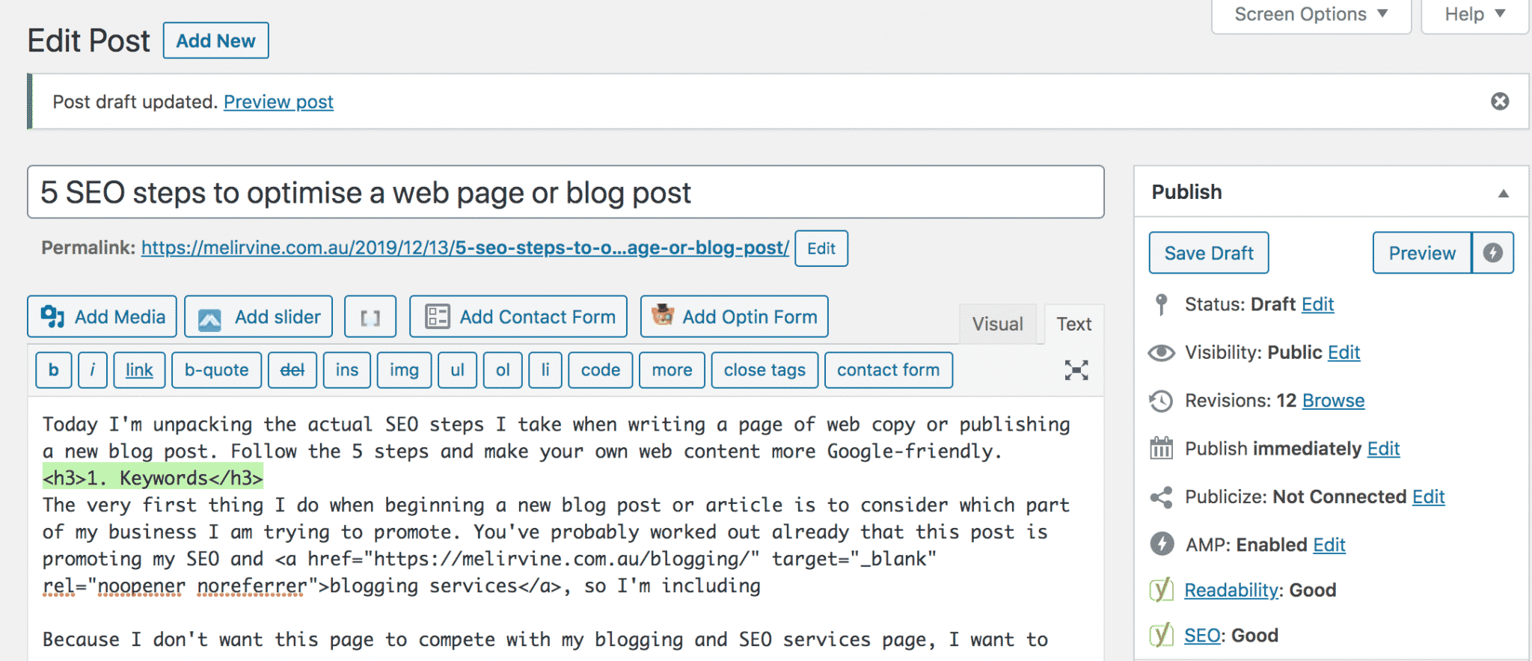Dismiss the Post draft updated notice
The height and width of the screenshot is (661, 1532).
[1500, 101]
